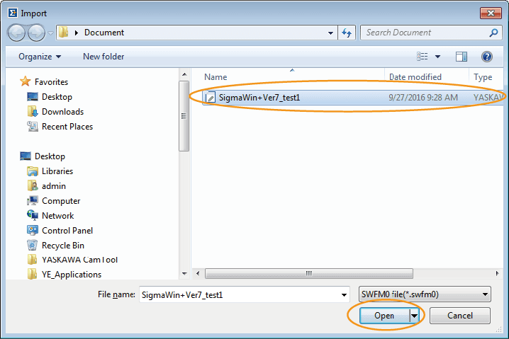Expand the File name combo box list
509x339 pixels.
pyautogui.click(x=345, y=294)
